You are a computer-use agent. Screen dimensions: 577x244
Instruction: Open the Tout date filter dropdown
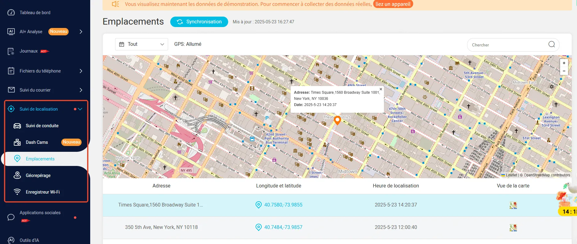[x=142, y=44]
